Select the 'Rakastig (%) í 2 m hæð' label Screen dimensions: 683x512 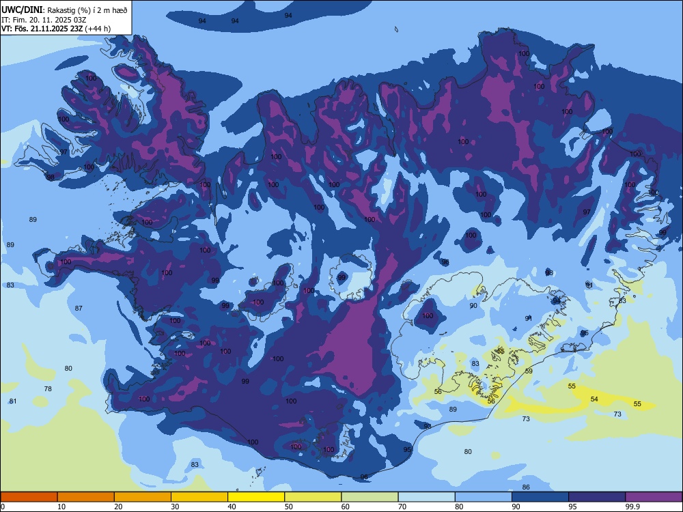tap(87, 10)
